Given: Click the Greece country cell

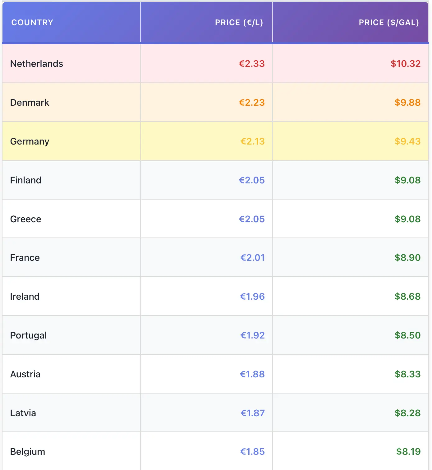Looking at the screenshot, I should (x=26, y=219).
